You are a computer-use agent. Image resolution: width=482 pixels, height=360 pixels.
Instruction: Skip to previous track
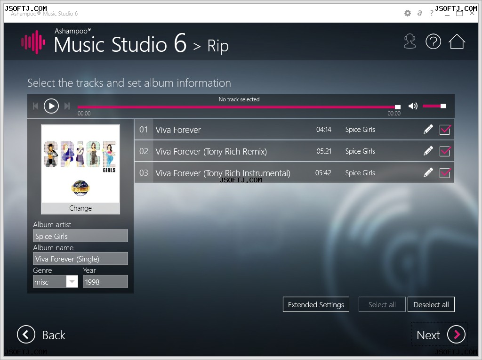[x=36, y=106]
